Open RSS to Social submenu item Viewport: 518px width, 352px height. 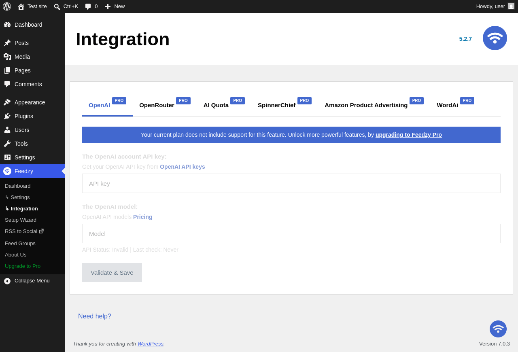[x=32, y=231]
